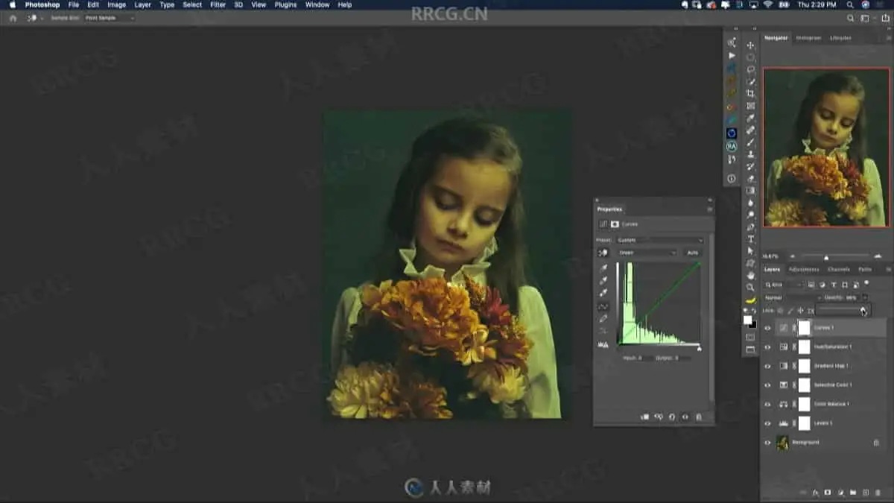Viewport: 894px width, 503px height.
Task: Hide the Background layer
Action: [767, 443]
